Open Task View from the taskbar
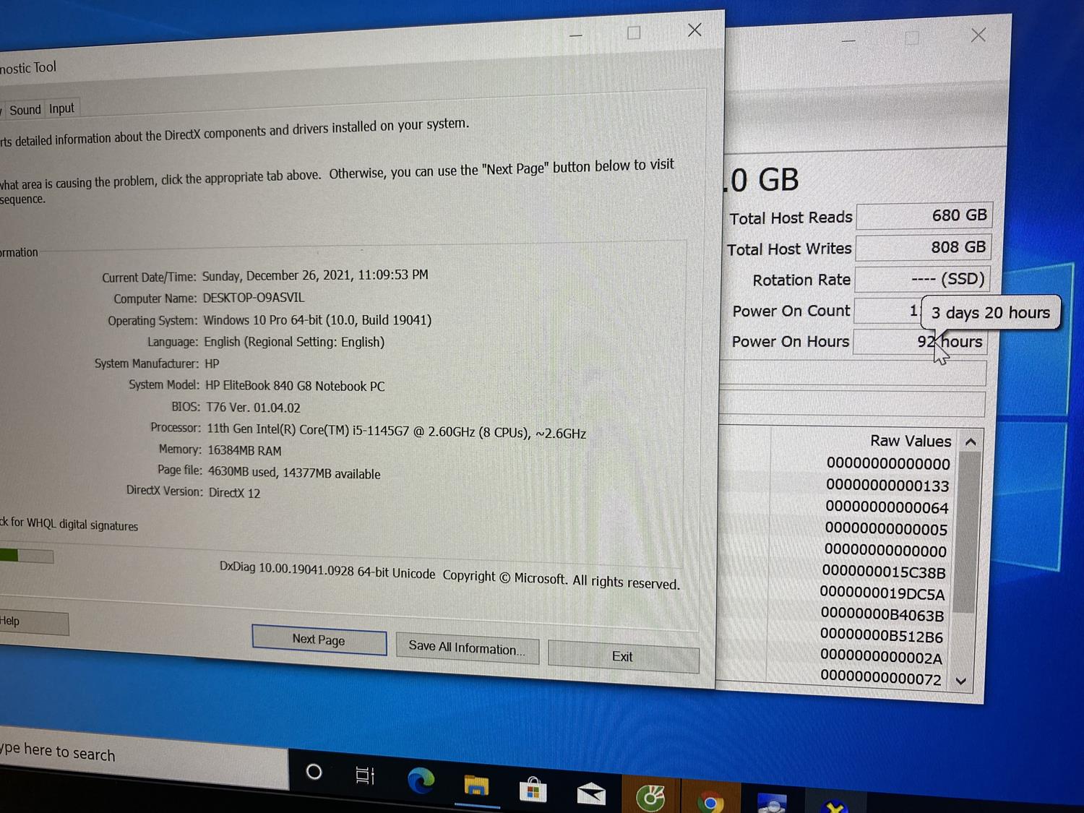This screenshot has width=1084, height=813. click(365, 776)
